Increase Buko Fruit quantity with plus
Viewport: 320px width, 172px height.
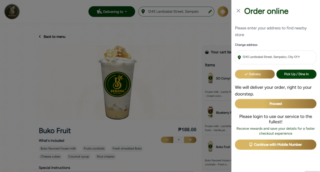(190, 140)
